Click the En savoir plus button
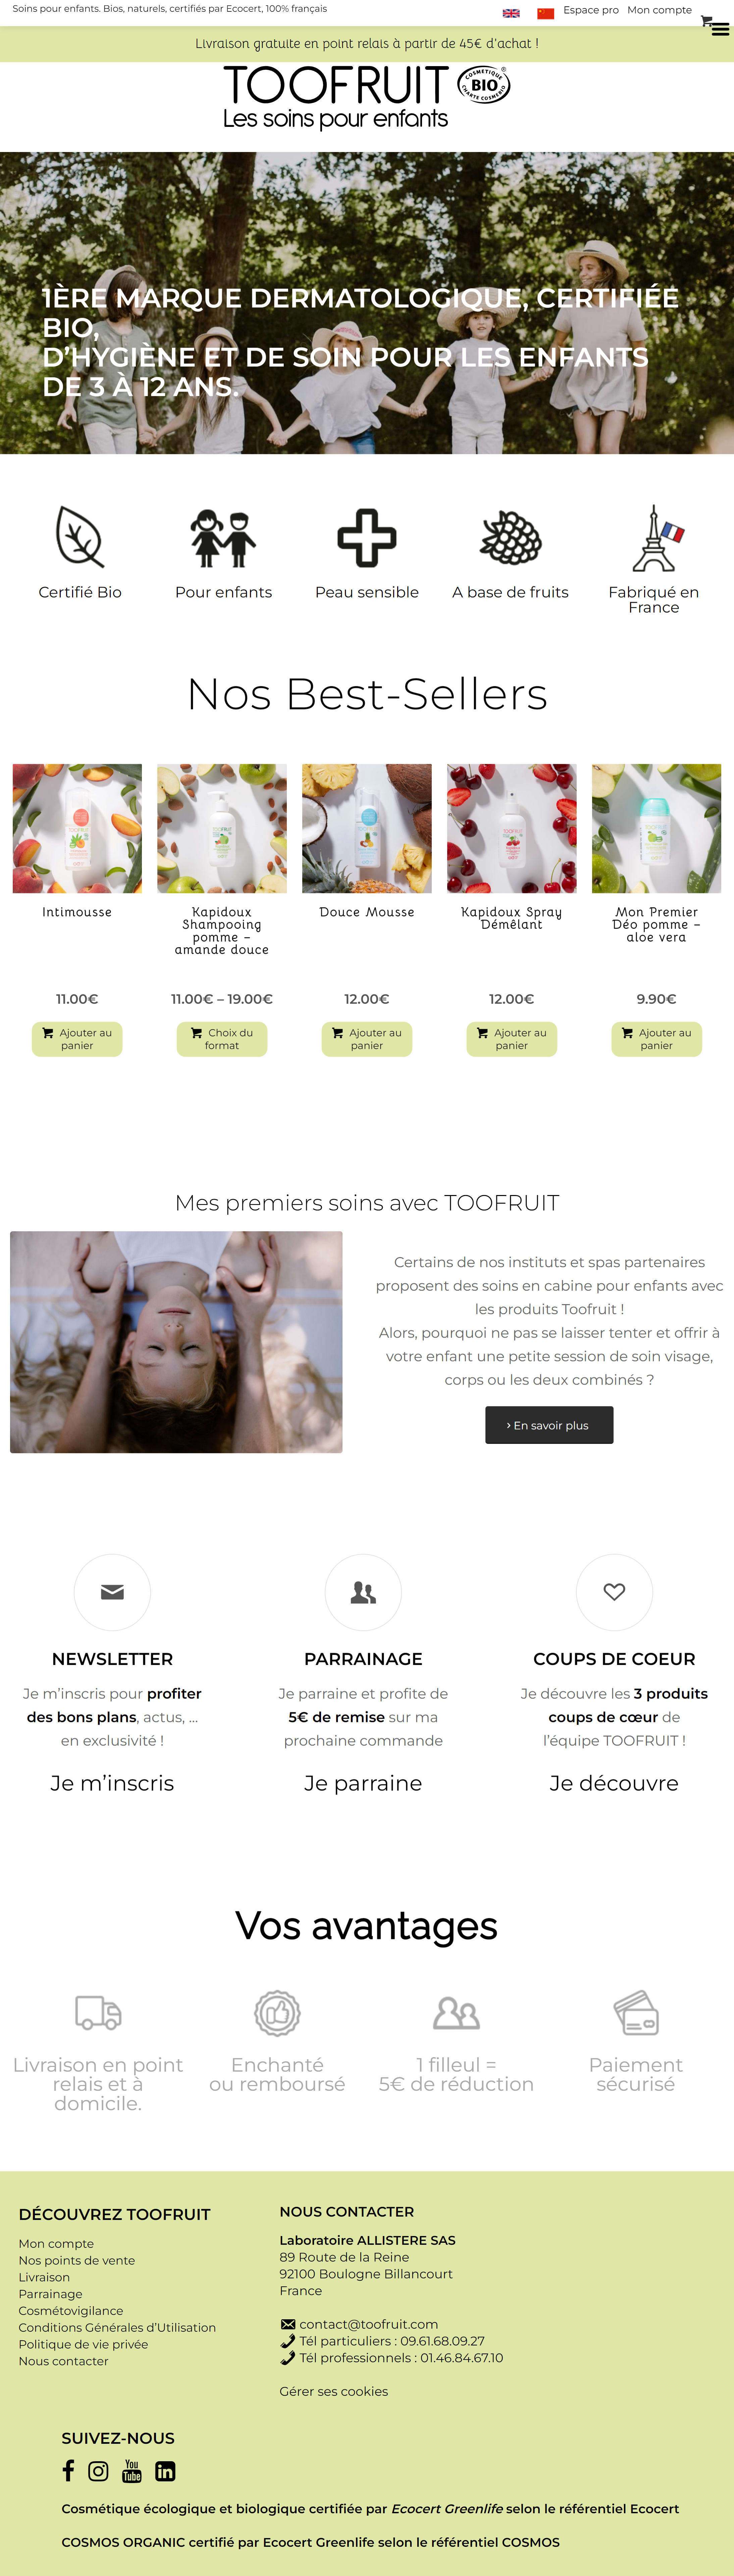 tap(549, 1425)
